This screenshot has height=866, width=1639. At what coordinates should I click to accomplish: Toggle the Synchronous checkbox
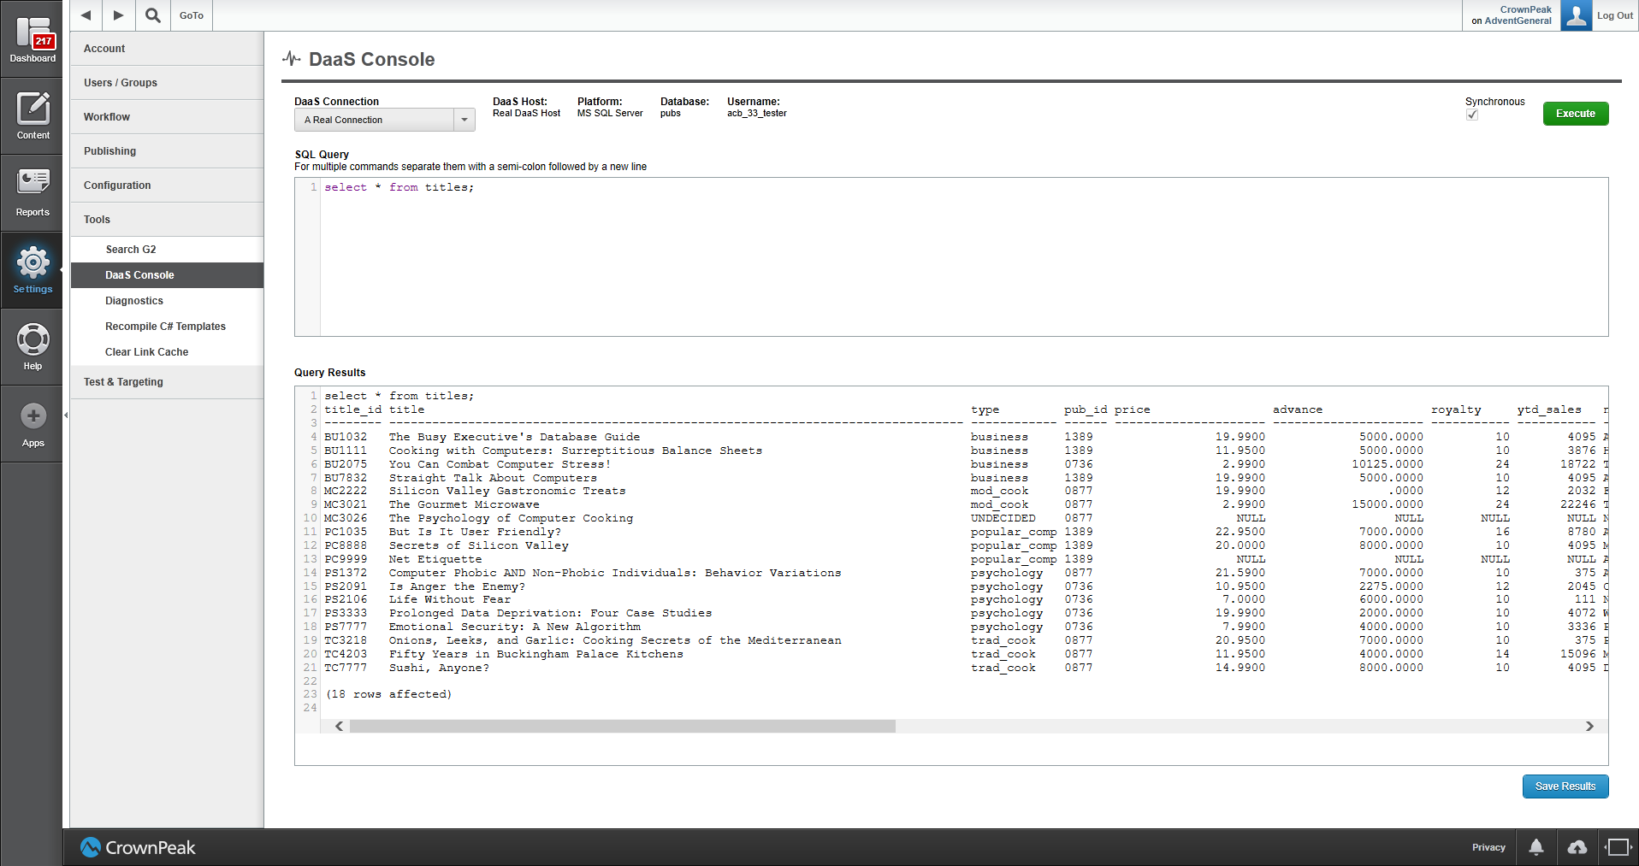coord(1472,115)
